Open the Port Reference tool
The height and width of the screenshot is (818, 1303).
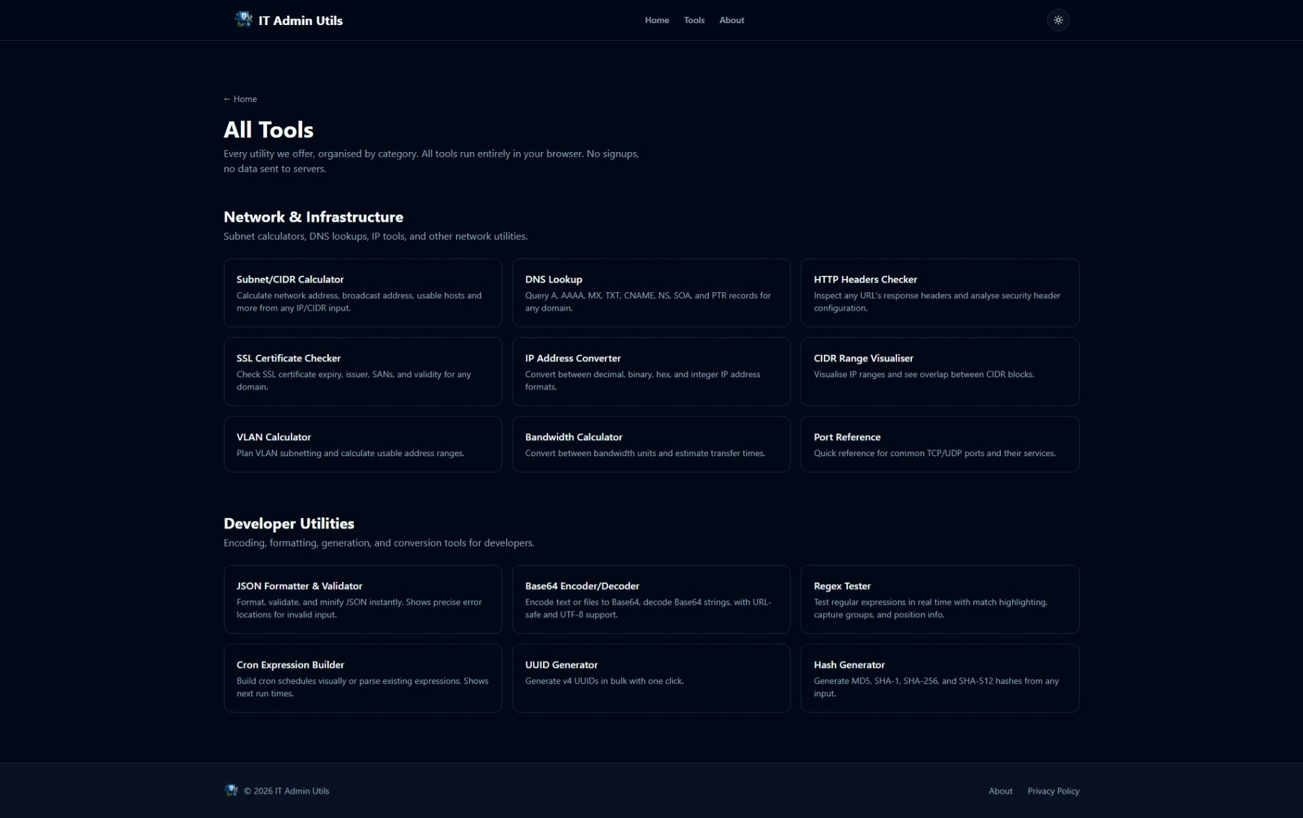pyautogui.click(x=939, y=444)
